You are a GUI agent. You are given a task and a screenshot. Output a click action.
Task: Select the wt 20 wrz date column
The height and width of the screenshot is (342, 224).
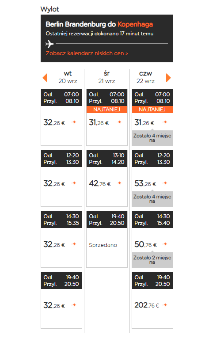[x=68, y=77]
